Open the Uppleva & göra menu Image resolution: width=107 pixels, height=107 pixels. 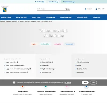(x=50, y=17)
